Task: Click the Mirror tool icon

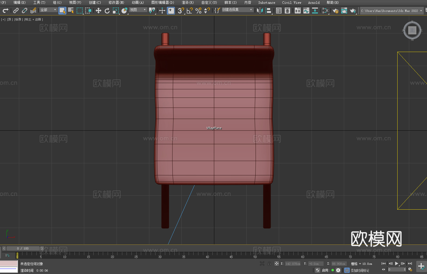Action: pyautogui.click(x=260, y=11)
